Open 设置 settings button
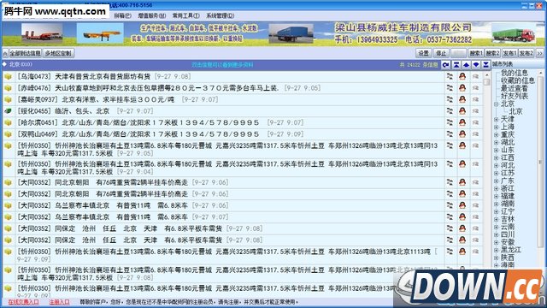The width and height of the screenshot is (547, 308). (x=424, y=53)
